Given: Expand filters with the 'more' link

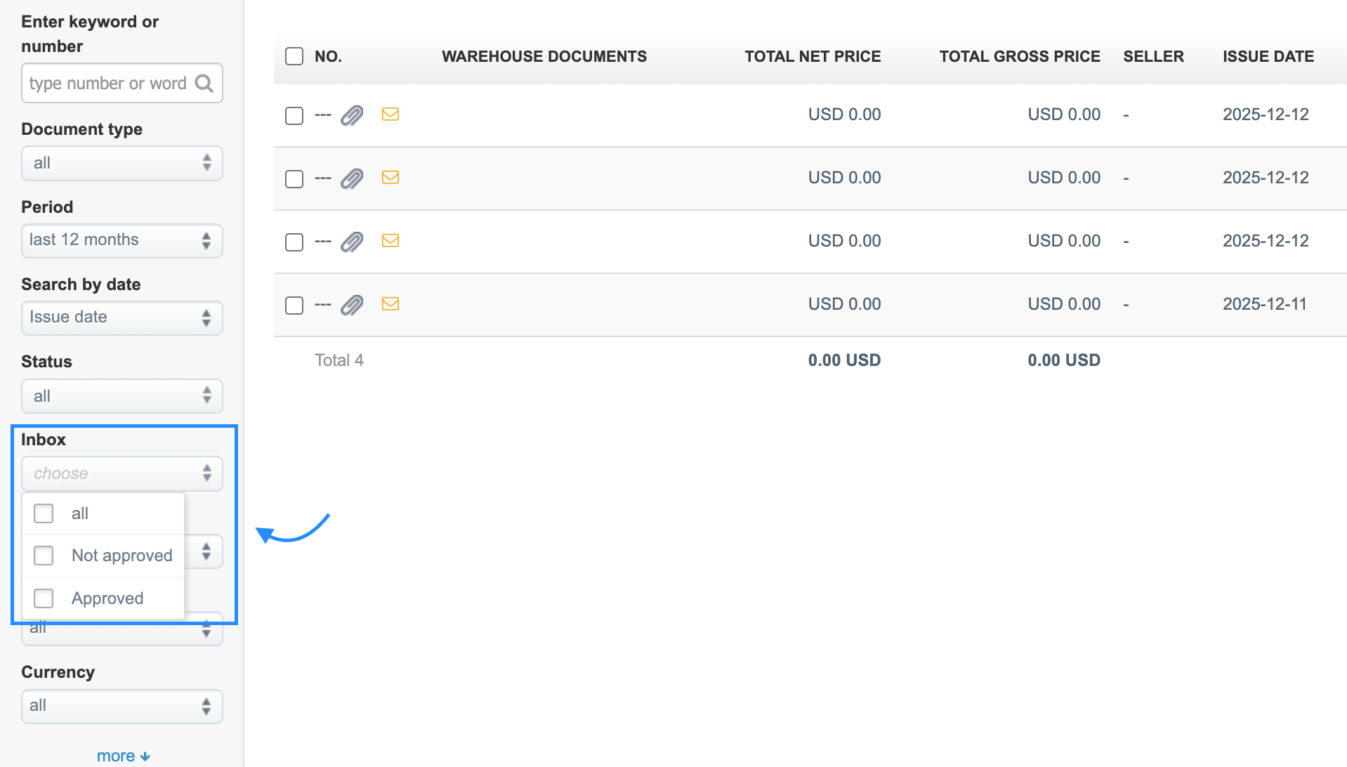Looking at the screenshot, I should (x=123, y=756).
